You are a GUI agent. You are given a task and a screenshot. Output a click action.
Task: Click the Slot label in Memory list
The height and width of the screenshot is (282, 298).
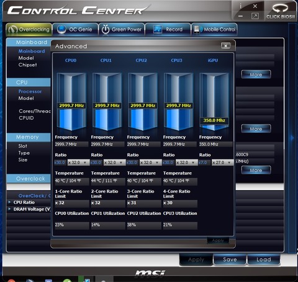click(x=22, y=146)
